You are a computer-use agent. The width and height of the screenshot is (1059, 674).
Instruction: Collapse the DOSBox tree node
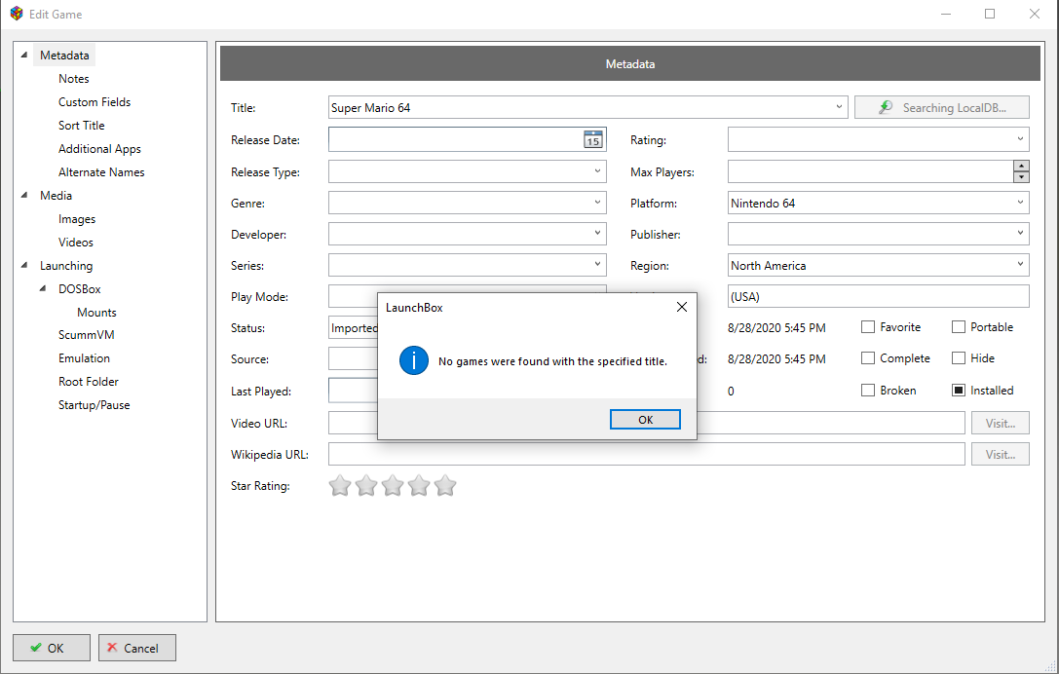point(43,288)
